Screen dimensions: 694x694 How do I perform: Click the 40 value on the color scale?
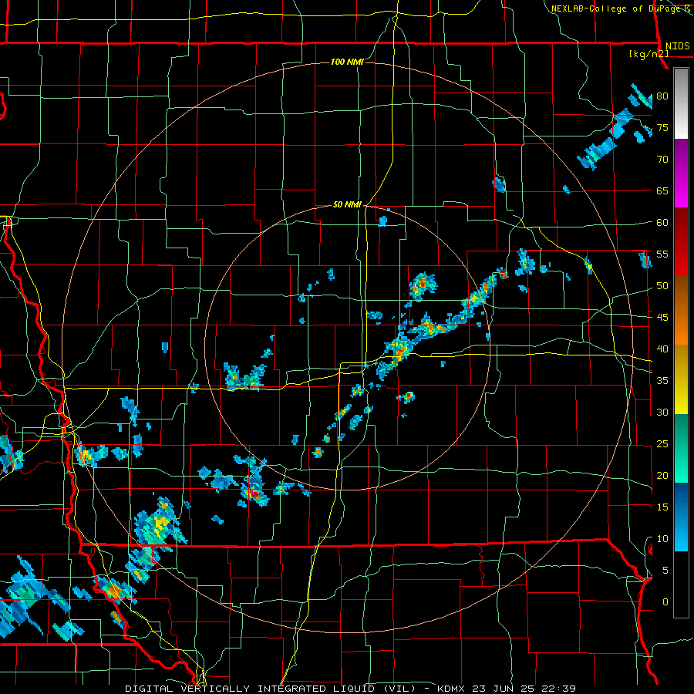[x=662, y=349]
